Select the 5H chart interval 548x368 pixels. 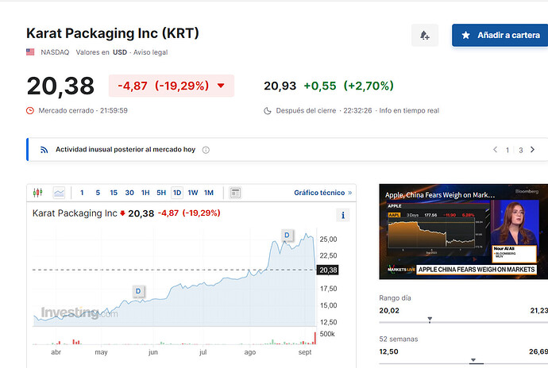tap(161, 193)
